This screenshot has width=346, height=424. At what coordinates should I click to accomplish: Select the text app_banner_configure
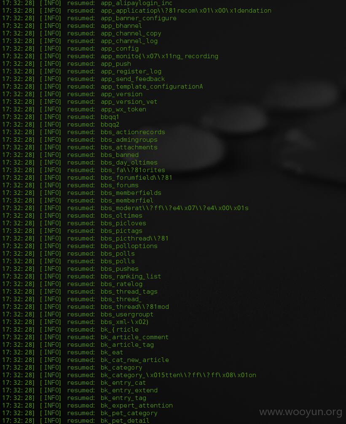(x=139, y=19)
